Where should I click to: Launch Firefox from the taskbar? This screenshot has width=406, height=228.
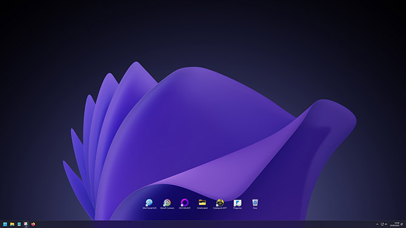(33, 224)
